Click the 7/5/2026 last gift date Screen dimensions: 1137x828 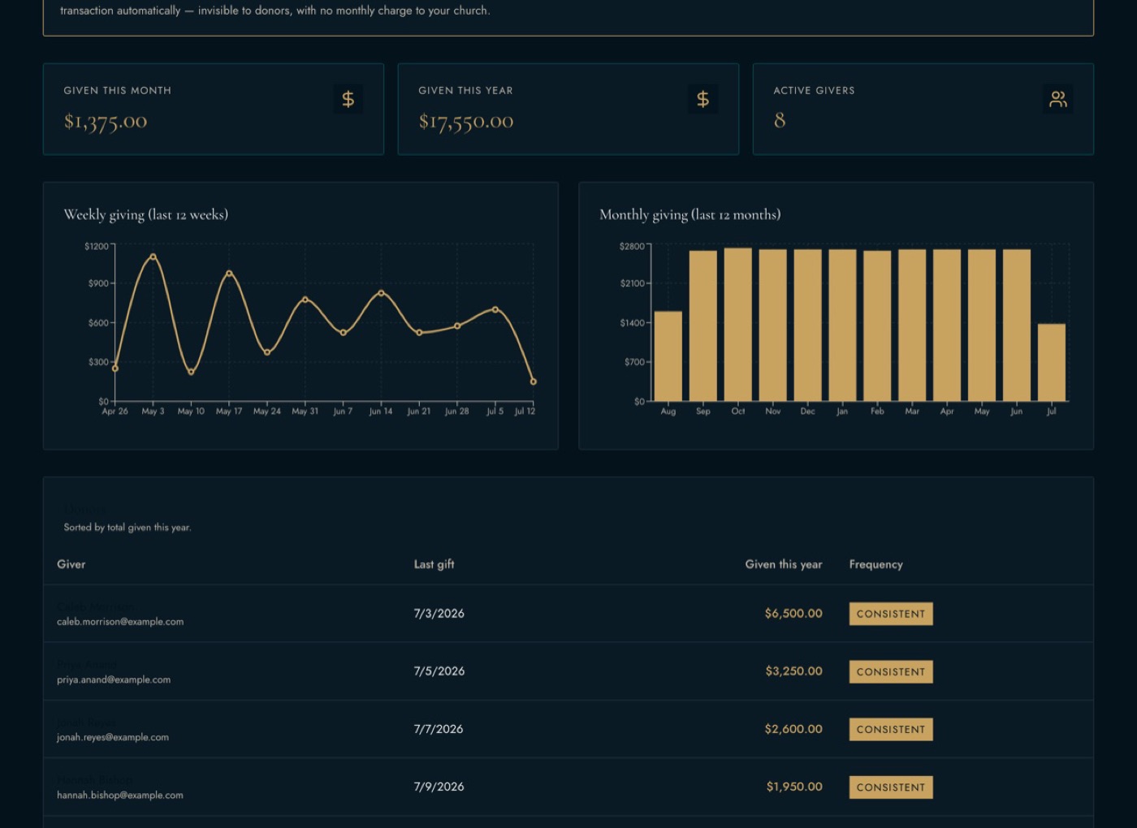tap(439, 671)
